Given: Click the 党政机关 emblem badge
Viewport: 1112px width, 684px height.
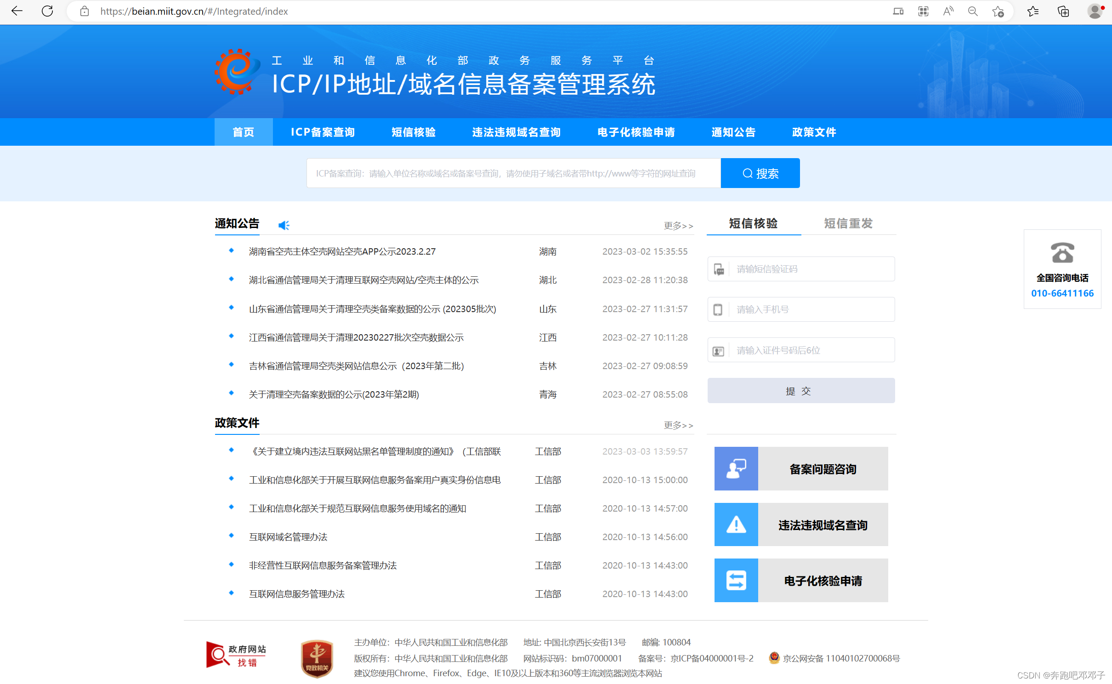Looking at the screenshot, I should pos(317,659).
